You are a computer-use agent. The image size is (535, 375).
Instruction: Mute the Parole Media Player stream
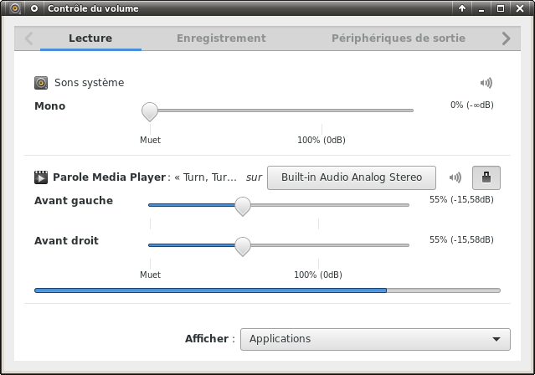pyautogui.click(x=455, y=177)
